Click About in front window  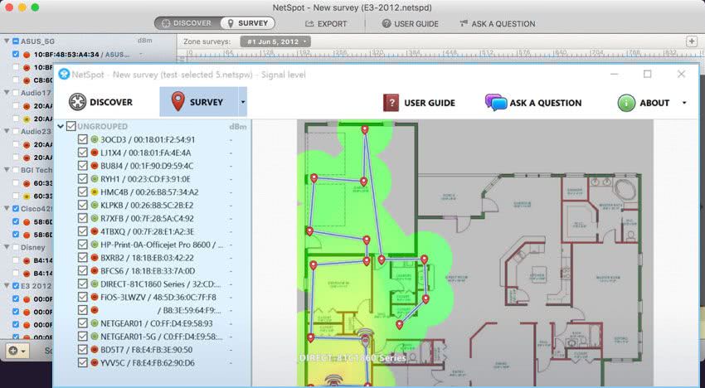click(x=644, y=103)
